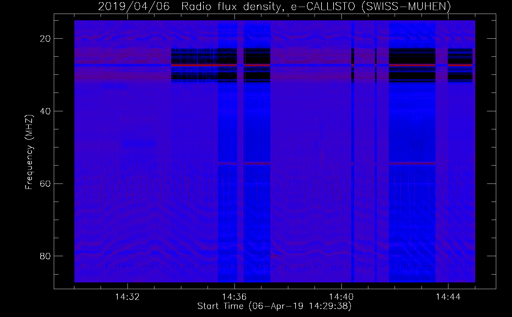
Task: Click the 14:32 time tick label
Action: point(127,297)
